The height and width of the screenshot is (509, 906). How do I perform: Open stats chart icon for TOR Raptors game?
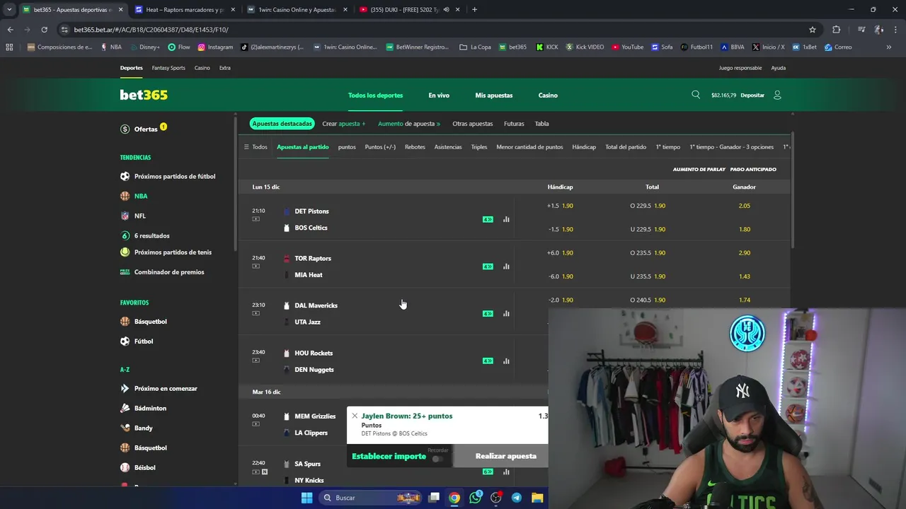pos(506,267)
